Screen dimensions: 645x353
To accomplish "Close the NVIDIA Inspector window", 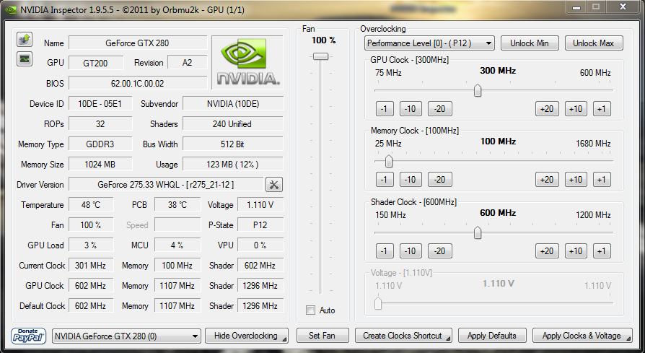I will pyautogui.click(x=623, y=6).
